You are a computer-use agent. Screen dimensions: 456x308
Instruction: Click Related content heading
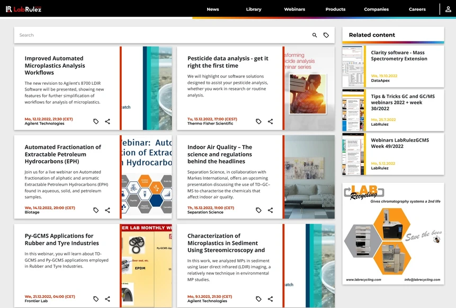[x=372, y=35]
